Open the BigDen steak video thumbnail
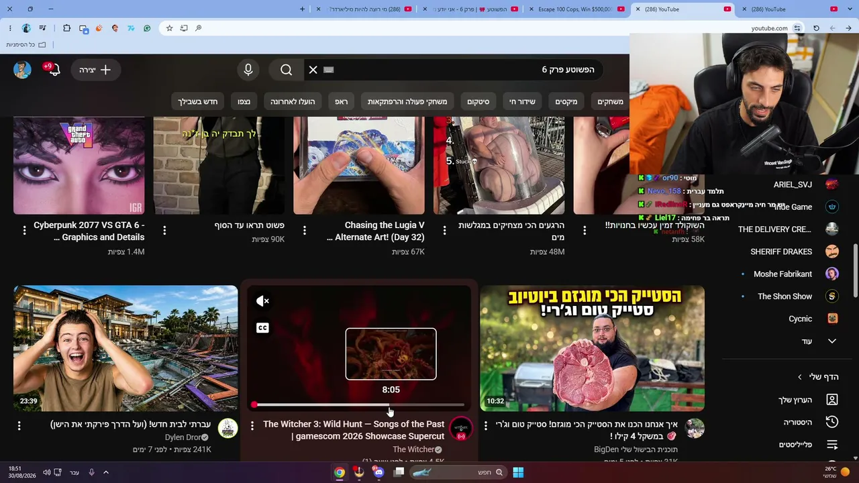The height and width of the screenshot is (483, 859). (593, 348)
